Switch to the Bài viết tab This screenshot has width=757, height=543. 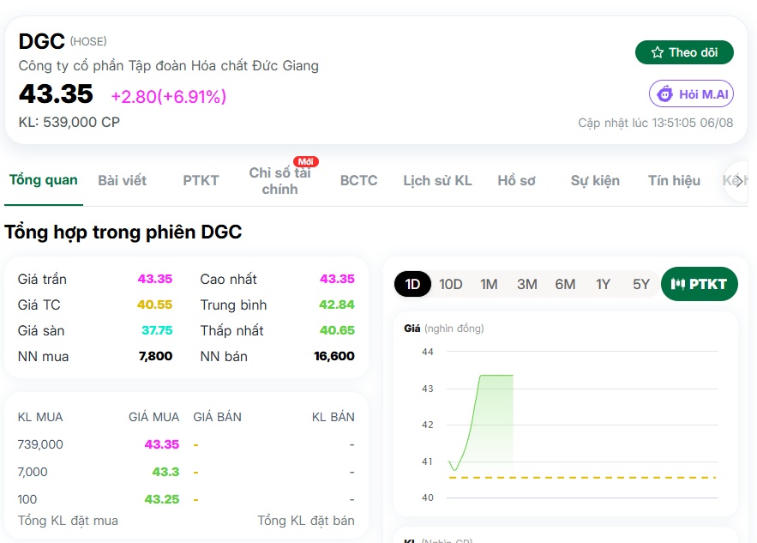[122, 181]
